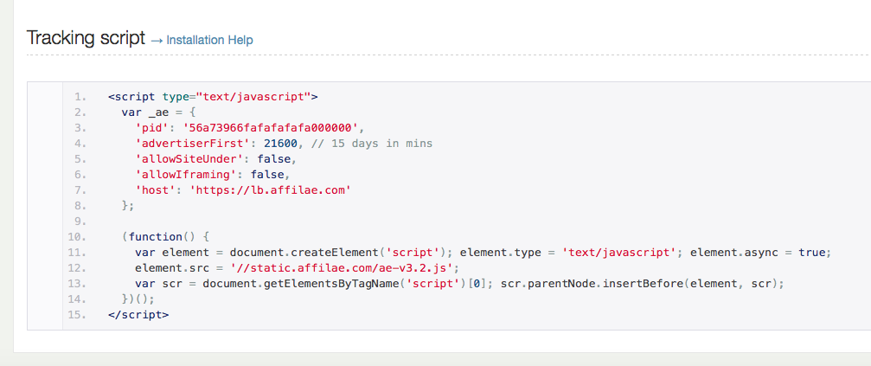This screenshot has width=871, height=366.
Task: Click the 'var _ae = {' declaration line
Action: 159,112
